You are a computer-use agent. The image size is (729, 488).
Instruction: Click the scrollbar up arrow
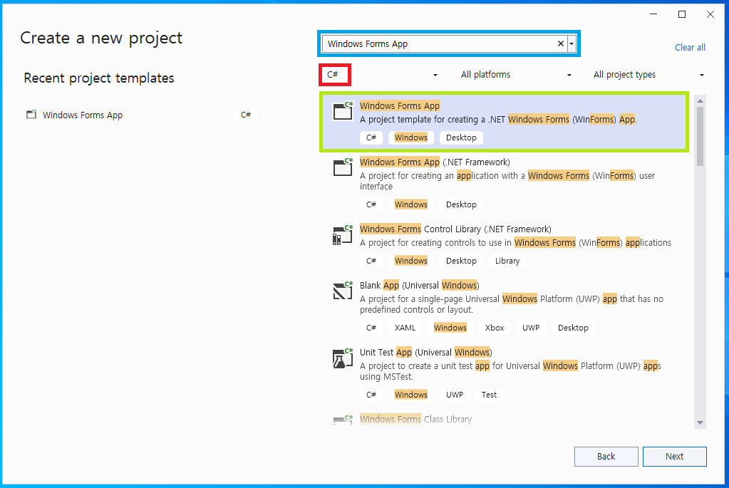point(700,101)
